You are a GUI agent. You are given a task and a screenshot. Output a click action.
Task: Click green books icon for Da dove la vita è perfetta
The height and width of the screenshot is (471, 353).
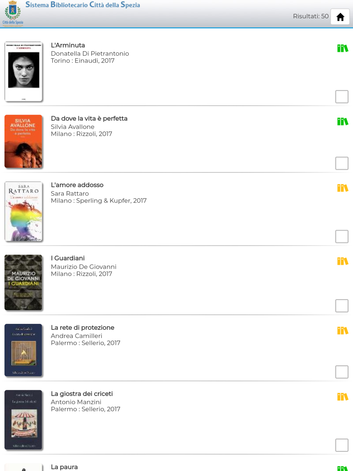tap(342, 121)
